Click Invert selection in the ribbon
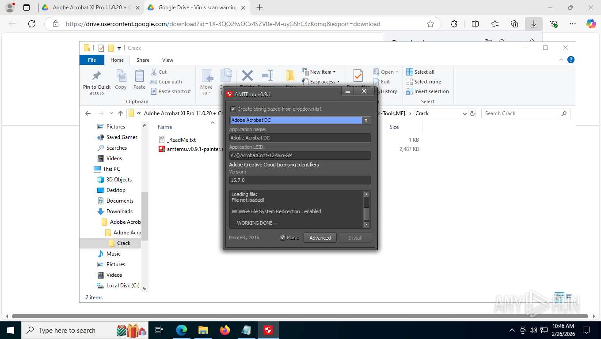The width and height of the screenshot is (601, 339). point(427,91)
